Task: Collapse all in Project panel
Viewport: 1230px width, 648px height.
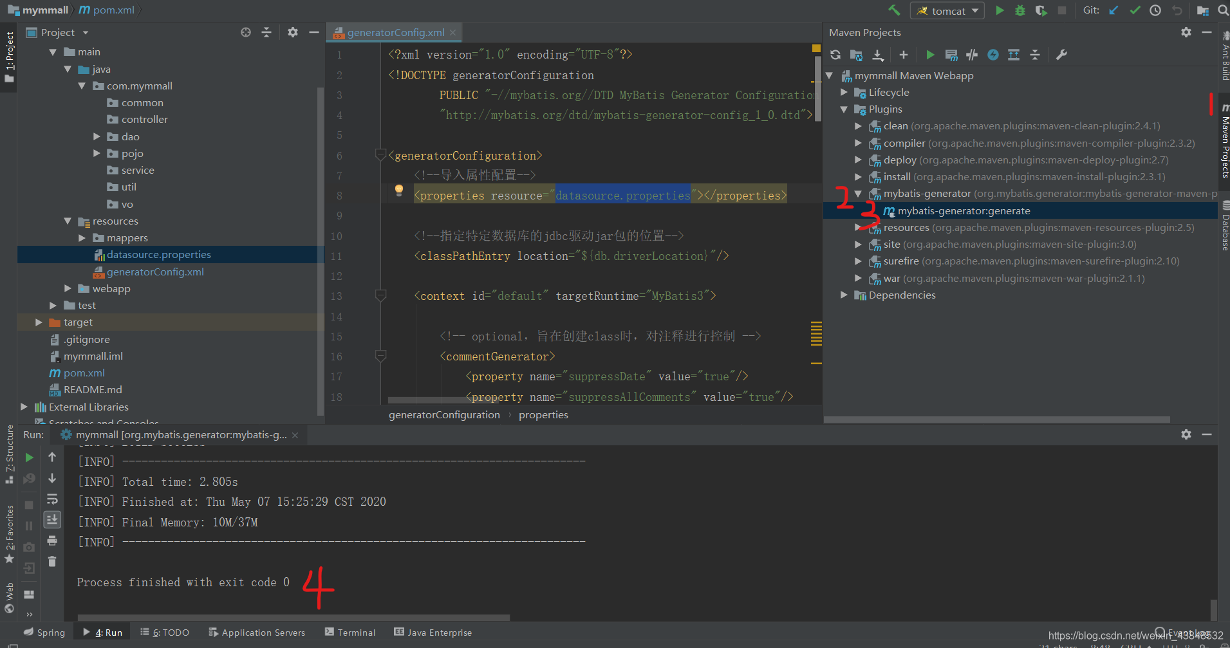Action: 266,32
